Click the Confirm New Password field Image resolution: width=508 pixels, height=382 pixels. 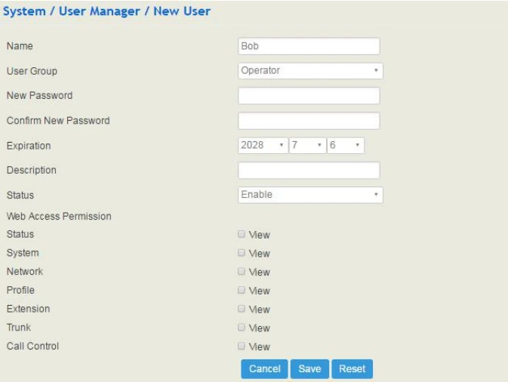click(308, 121)
